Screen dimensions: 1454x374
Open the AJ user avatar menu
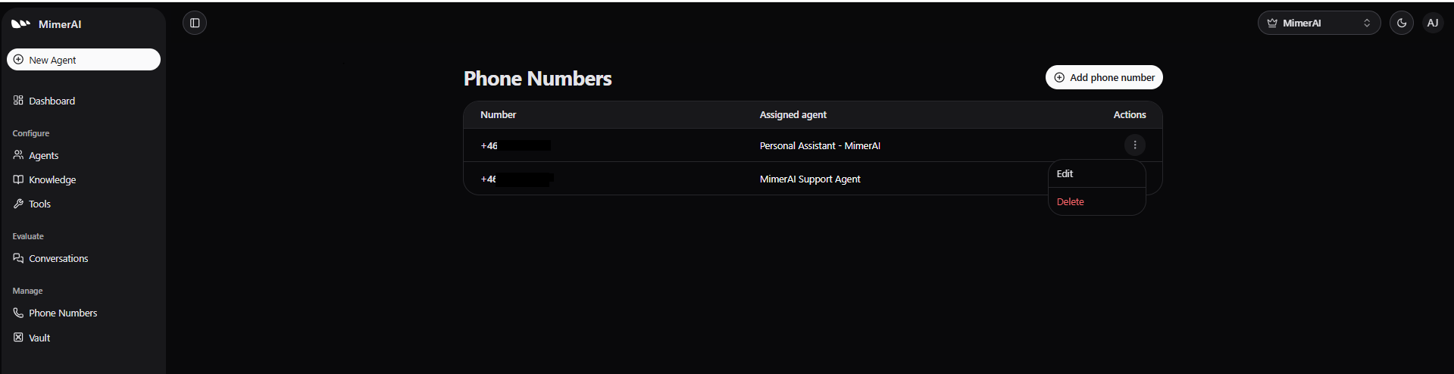(x=1432, y=23)
